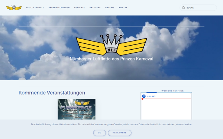Accept cookies with the OK button
Viewport: 223px width, 139px height.
(99, 133)
